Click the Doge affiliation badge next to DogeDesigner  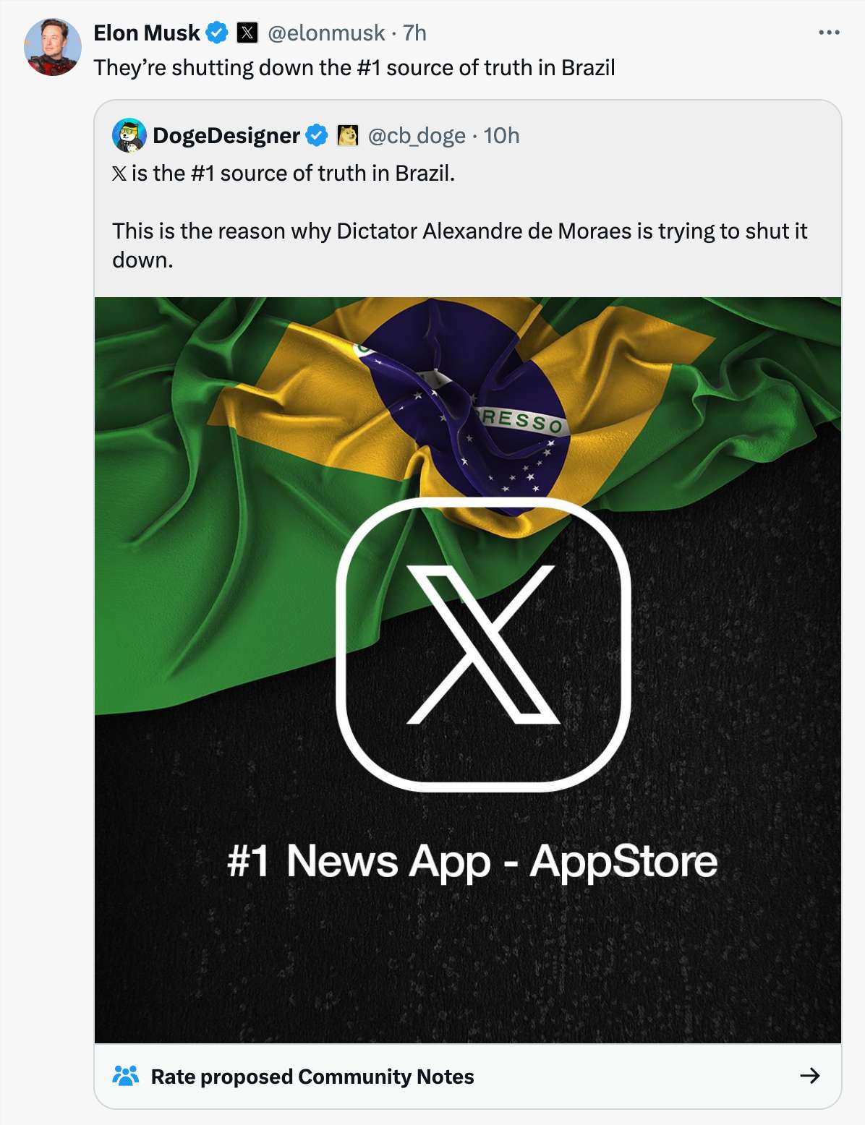point(348,135)
